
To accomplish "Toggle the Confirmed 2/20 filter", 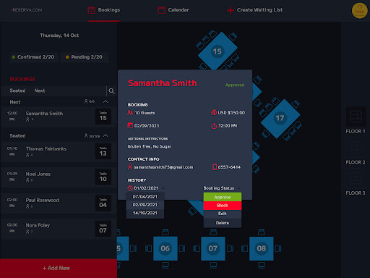I will click(33, 57).
